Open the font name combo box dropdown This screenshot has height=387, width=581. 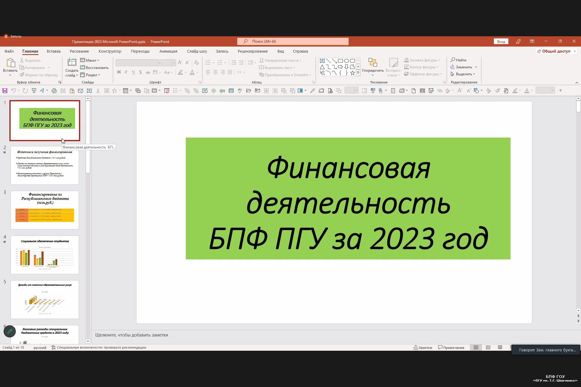[159, 63]
